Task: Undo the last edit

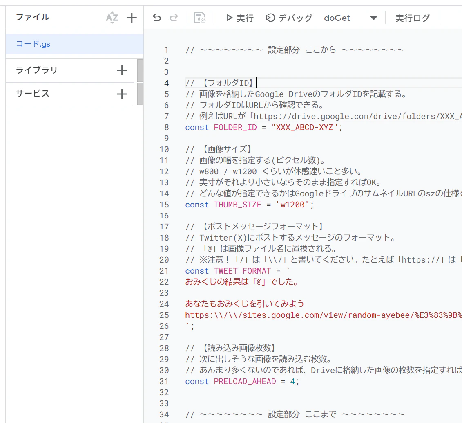Action: point(157,18)
